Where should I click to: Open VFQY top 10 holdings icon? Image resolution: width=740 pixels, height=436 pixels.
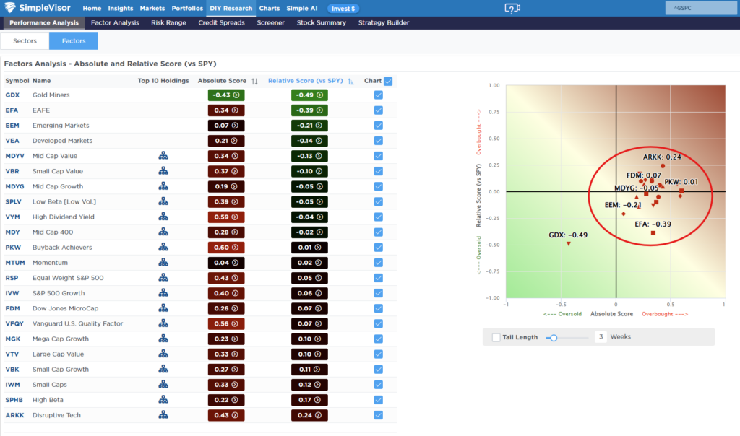163,323
